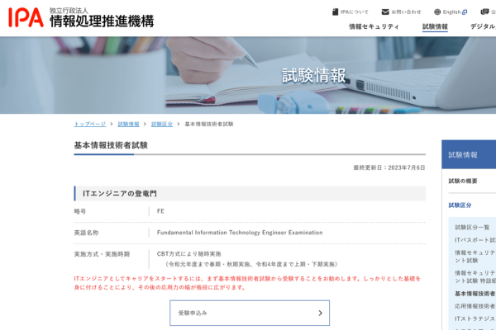Open the 試験情報 menu item

point(435,26)
